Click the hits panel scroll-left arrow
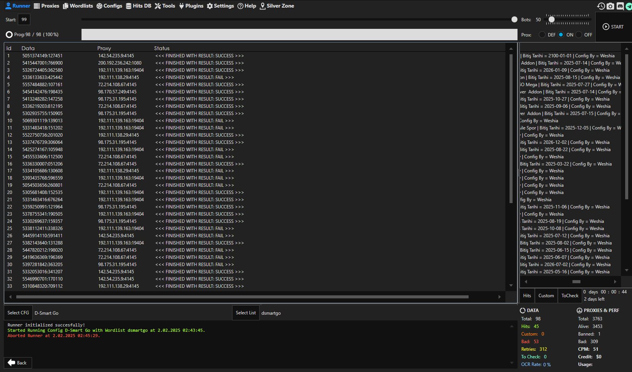 [526, 282]
